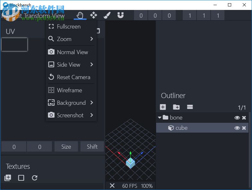Select the cube element row
Viewport: 252px width, 190px height.
pyautogui.click(x=202, y=128)
